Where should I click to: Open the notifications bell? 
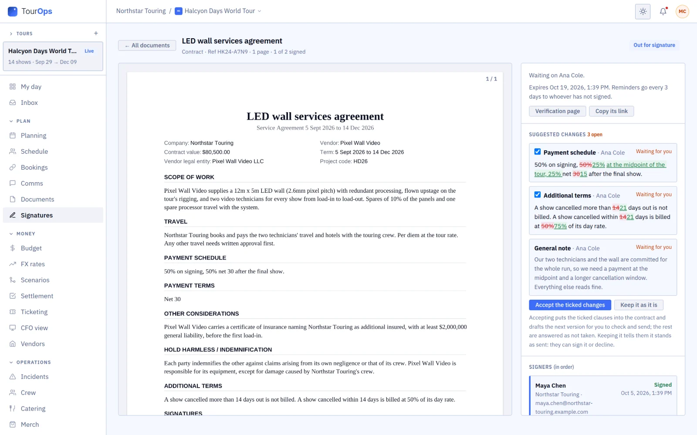pyautogui.click(x=663, y=11)
